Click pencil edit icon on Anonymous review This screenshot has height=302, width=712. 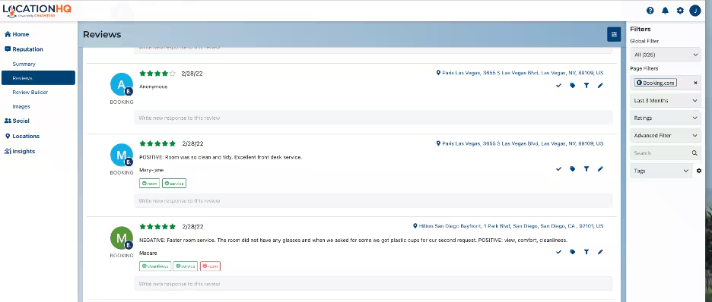(x=600, y=85)
